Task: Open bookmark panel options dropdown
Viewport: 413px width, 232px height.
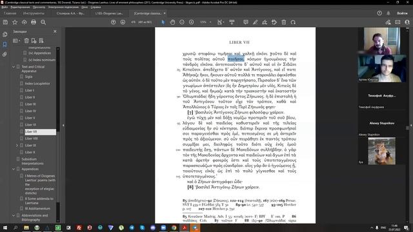Action: click(x=17, y=41)
